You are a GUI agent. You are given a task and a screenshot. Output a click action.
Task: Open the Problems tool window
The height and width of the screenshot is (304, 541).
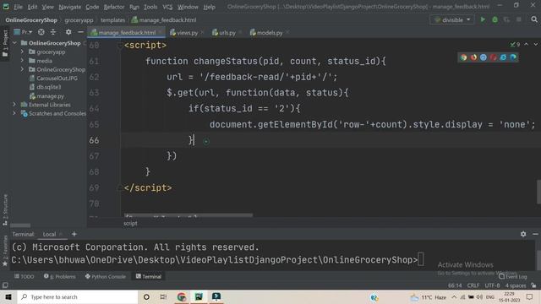[x=60, y=276]
